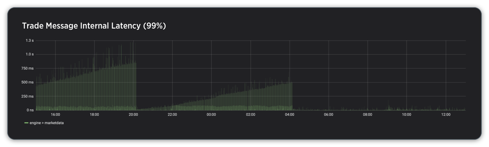Click the 18:00 time axis label
This screenshot has height=147, width=489.
[x=94, y=115]
